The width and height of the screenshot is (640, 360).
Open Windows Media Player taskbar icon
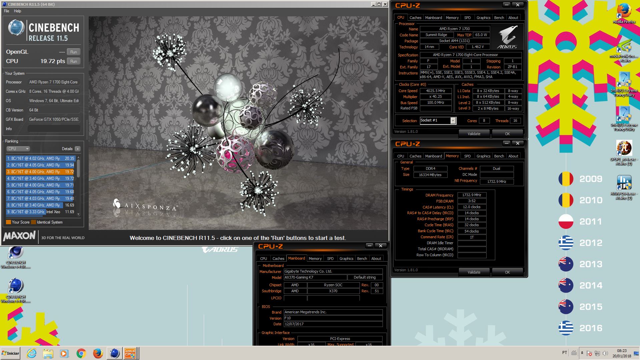coord(64,353)
